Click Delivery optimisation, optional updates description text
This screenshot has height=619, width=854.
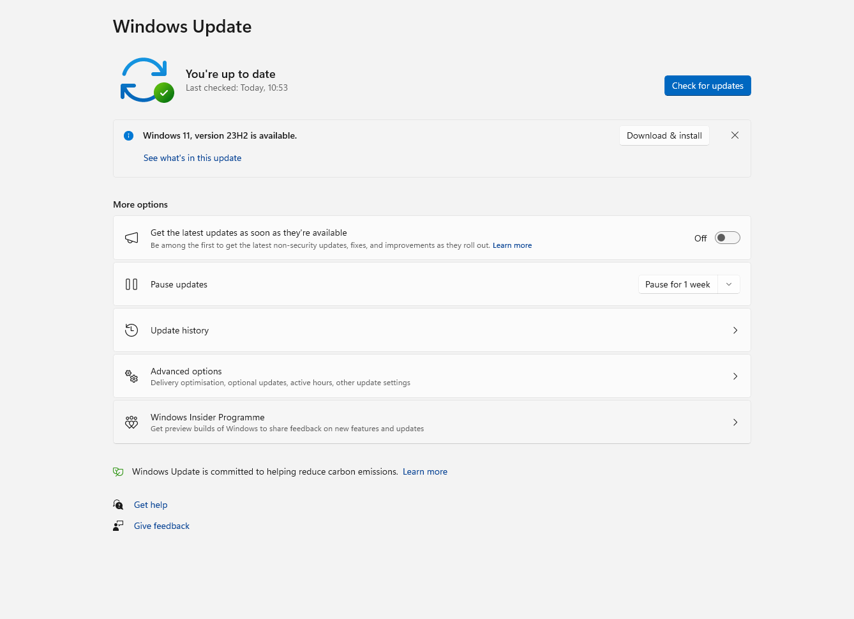tap(280, 383)
